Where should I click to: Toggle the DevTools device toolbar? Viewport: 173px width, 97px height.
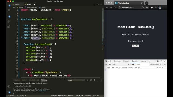click(109, 61)
